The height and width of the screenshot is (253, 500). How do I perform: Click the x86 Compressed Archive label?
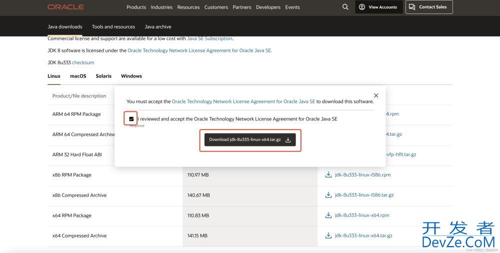pyautogui.click(x=79, y=195)
